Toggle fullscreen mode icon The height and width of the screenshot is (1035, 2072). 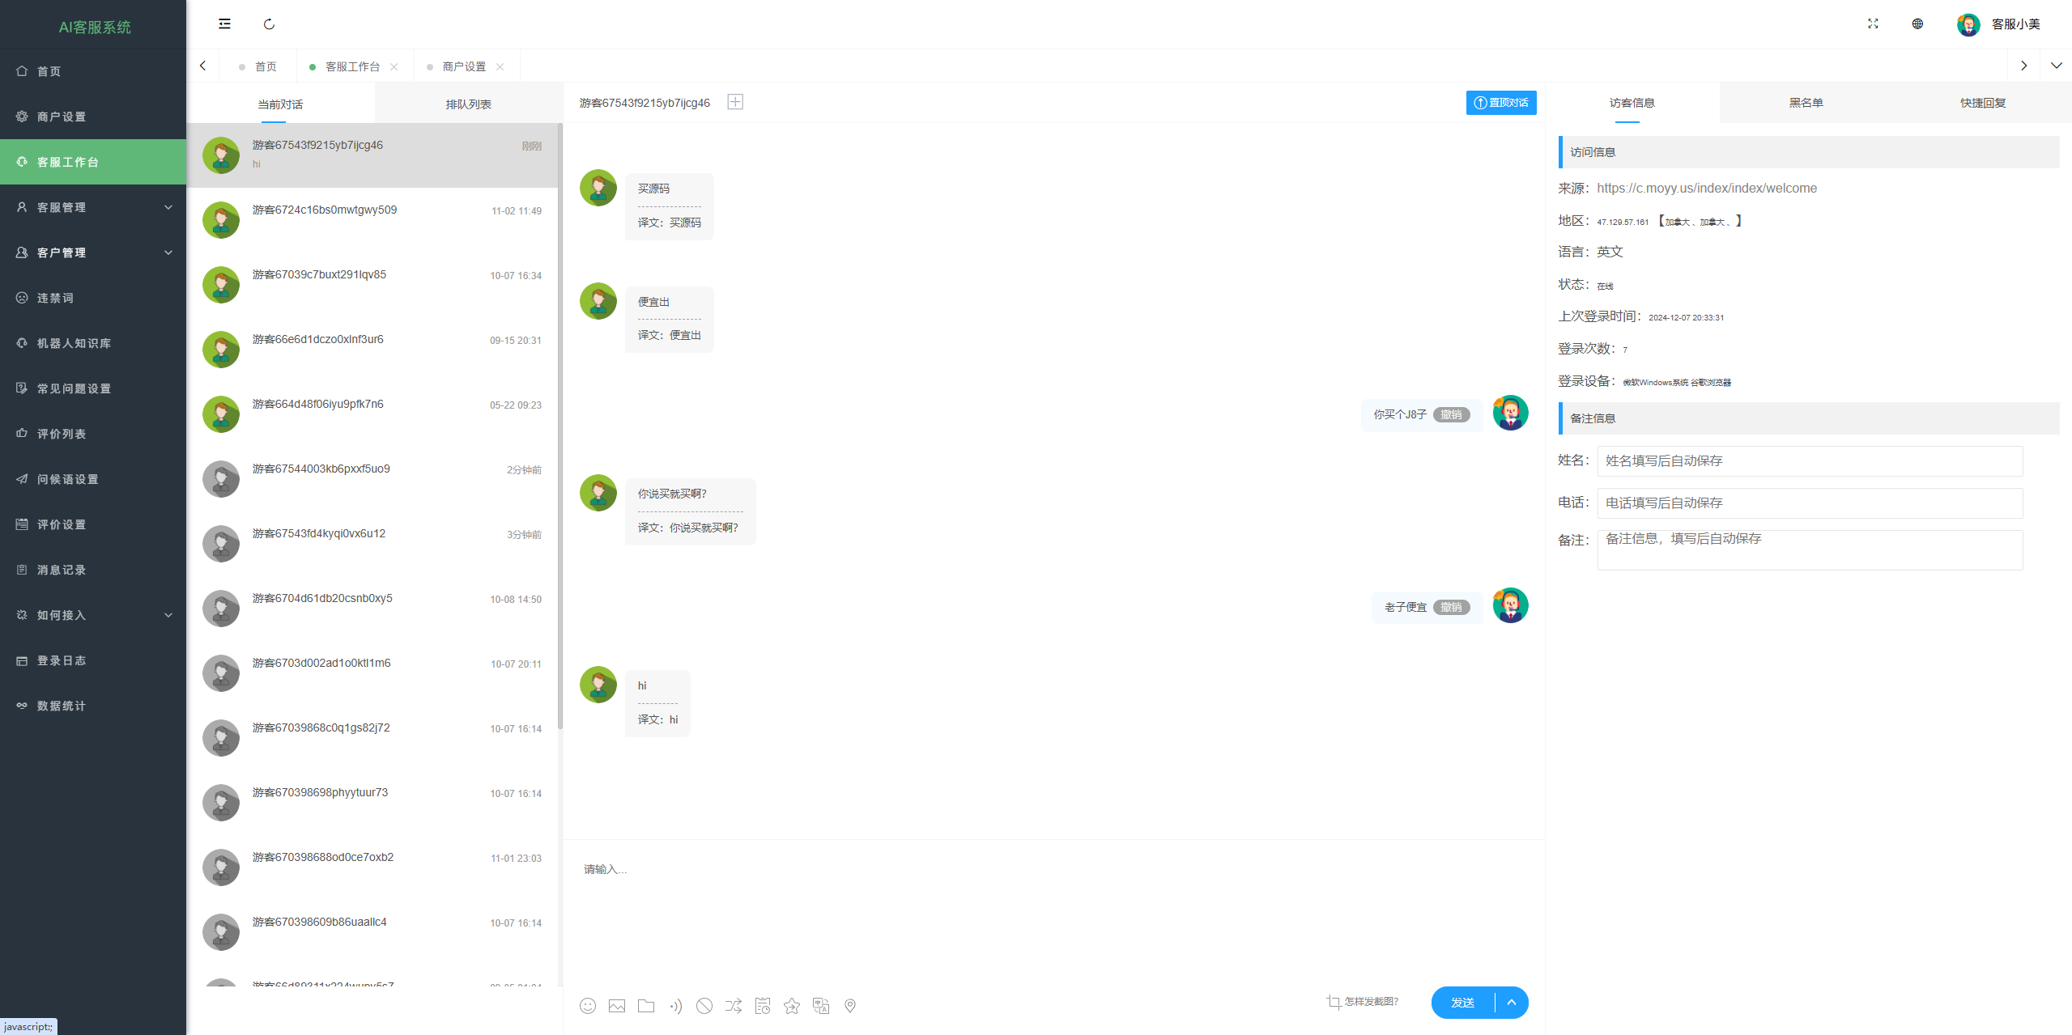click(x=1873, y=24)
